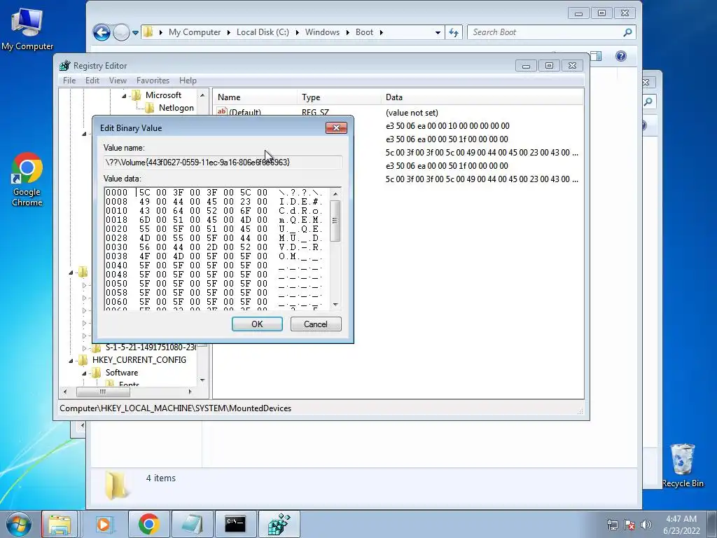Sort registry values by Type column

[x=338, y=97]
